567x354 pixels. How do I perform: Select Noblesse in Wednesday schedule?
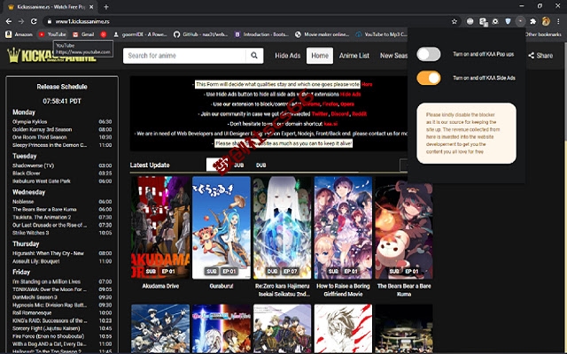tap(23, 202)
